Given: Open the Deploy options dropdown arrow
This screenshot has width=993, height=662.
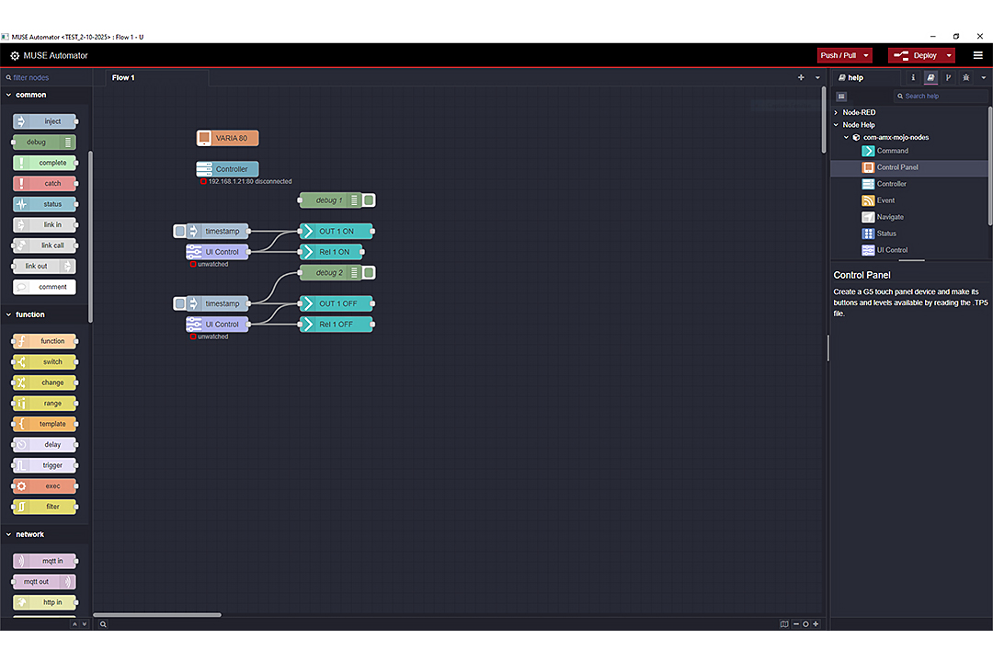Looking at the screenshot, I should (x=949, y=55).
